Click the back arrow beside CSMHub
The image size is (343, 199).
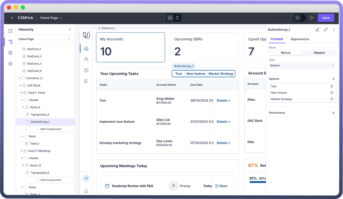coord(12,18)
